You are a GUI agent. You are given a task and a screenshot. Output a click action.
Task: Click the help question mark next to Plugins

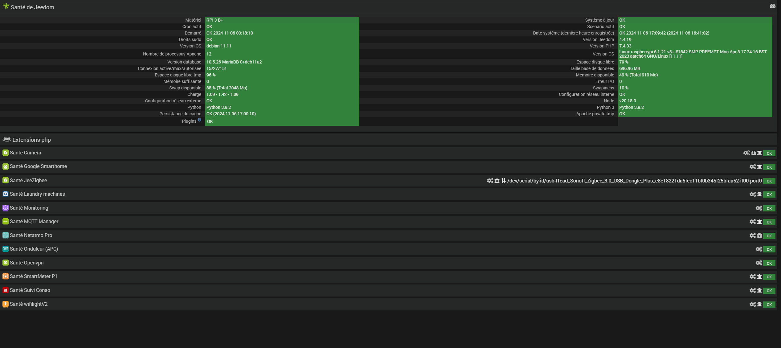click(199, 120)
